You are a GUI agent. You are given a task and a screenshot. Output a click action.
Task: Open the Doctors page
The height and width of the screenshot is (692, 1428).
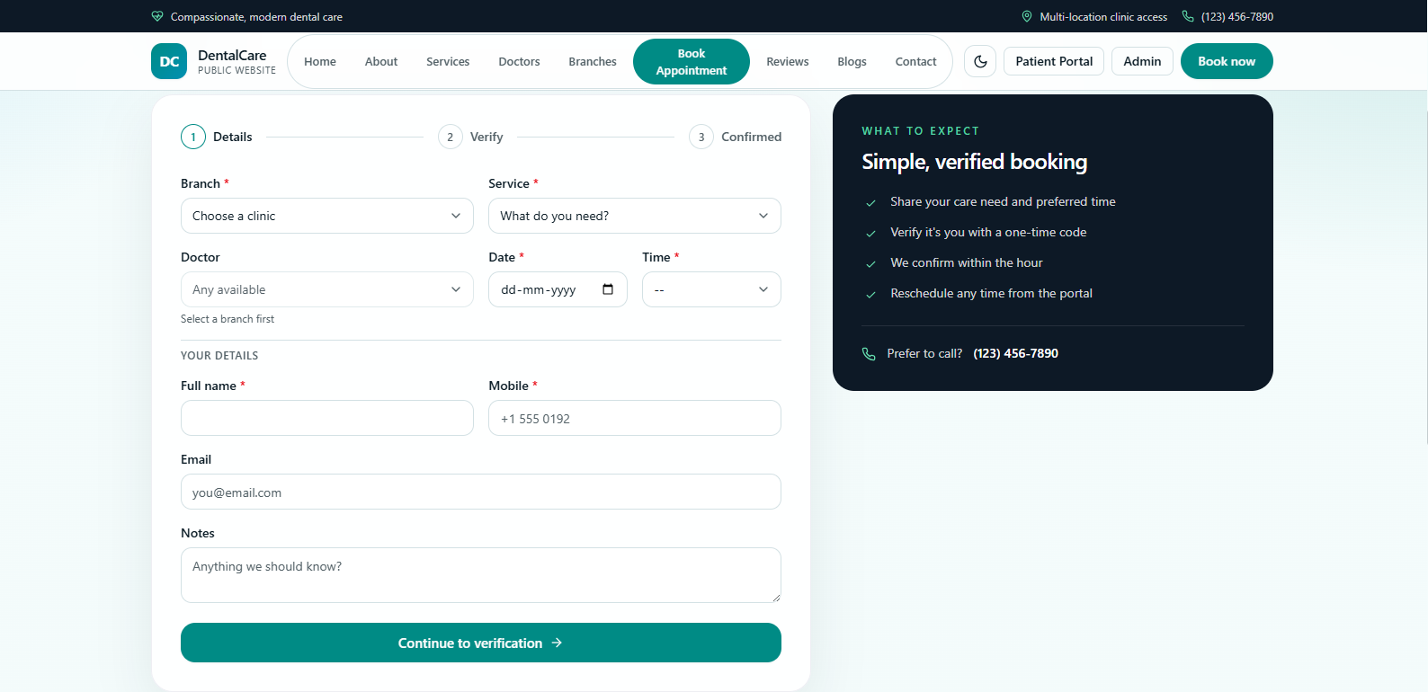(x=519, y=61)
